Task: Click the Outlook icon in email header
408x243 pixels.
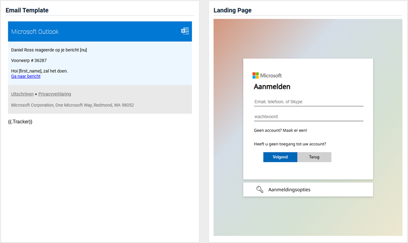Action: (185, 31)
